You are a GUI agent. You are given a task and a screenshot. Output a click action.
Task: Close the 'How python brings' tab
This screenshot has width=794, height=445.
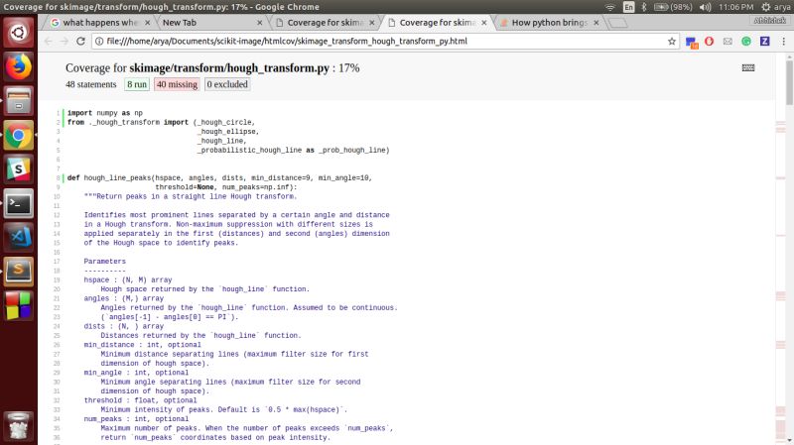coord(596,23)
